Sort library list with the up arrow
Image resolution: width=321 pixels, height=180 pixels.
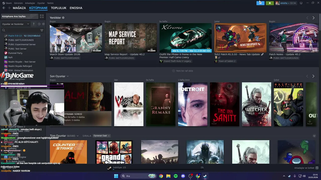tap(34, 24)
